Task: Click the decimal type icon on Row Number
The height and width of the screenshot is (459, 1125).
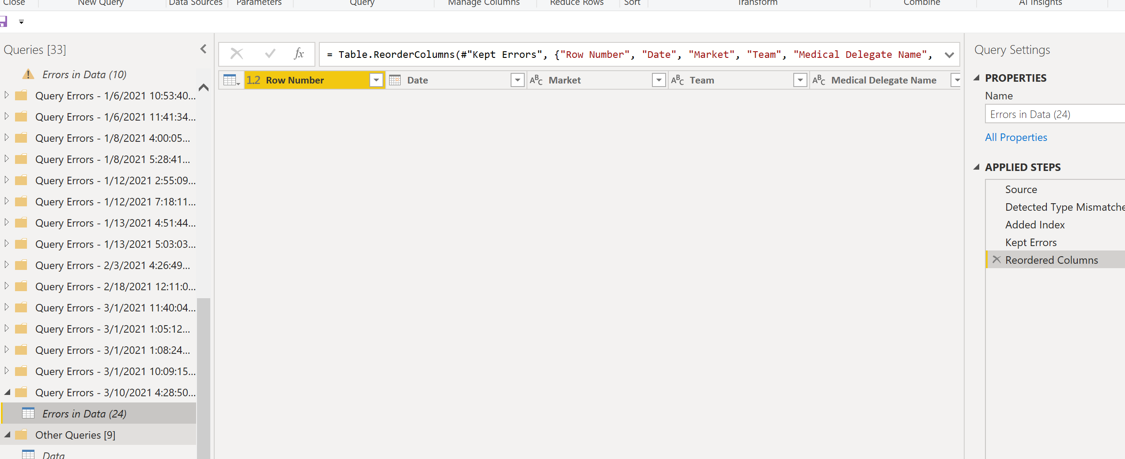Action: coord(254,80)
